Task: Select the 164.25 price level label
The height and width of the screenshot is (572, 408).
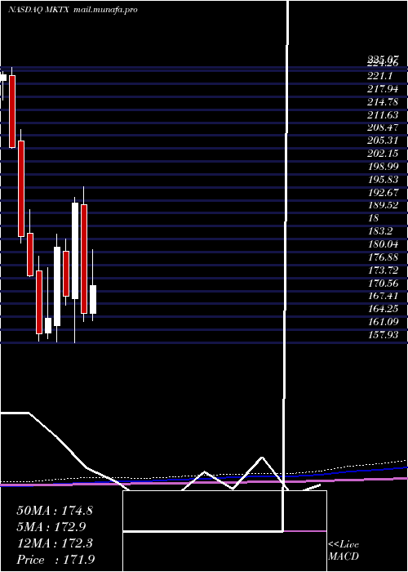Action: 384,309
